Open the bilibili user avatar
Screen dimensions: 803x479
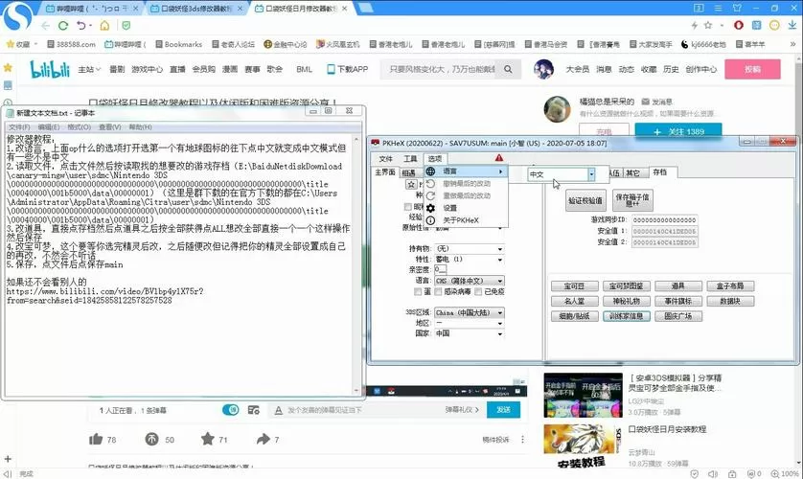(543, 69)
